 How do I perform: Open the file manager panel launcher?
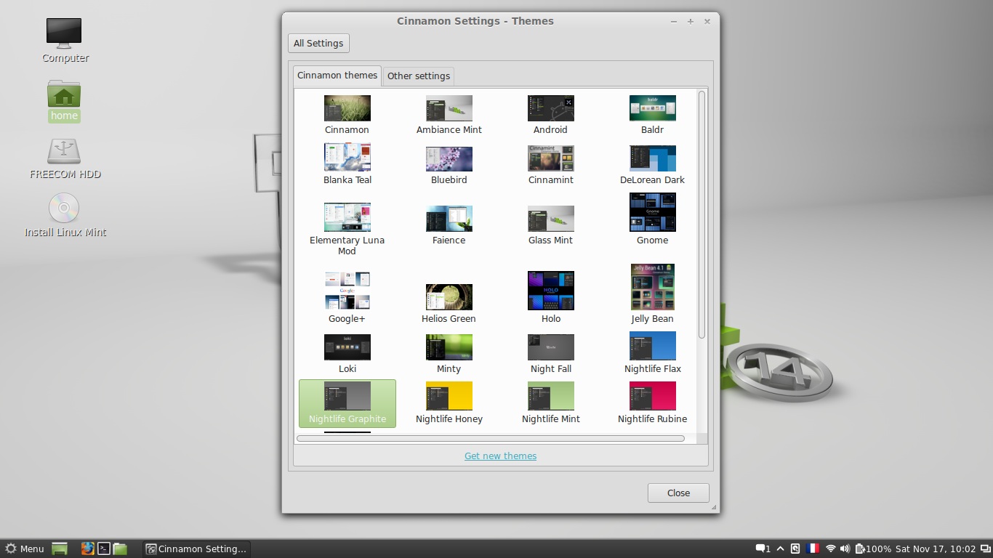120,549
